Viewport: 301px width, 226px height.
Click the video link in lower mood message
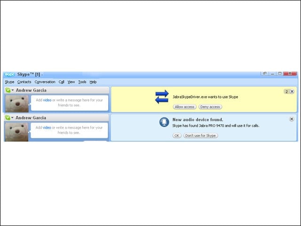(47, 128)
